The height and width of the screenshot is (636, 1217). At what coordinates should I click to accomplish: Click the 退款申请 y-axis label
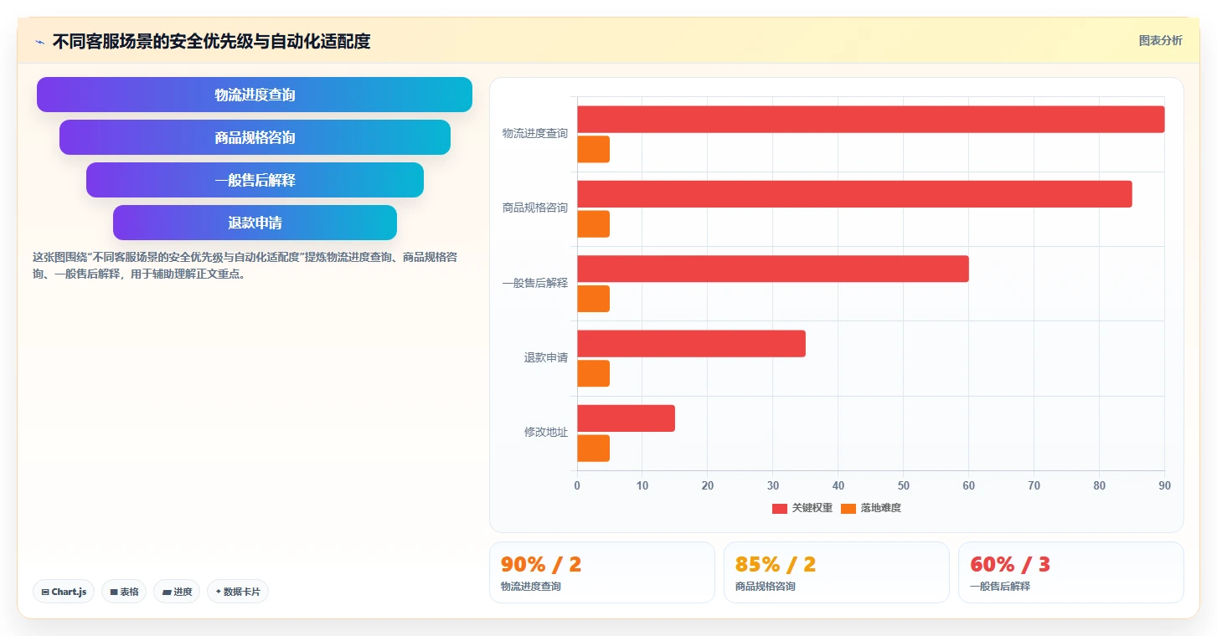click(545, 357)
